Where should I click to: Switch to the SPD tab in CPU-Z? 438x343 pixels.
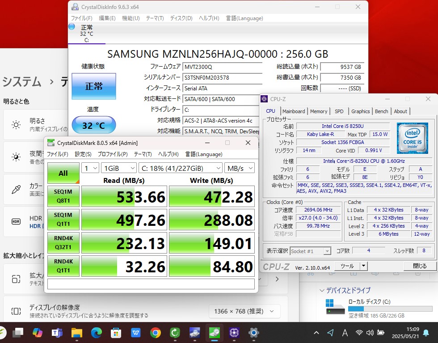pos(339,111)
